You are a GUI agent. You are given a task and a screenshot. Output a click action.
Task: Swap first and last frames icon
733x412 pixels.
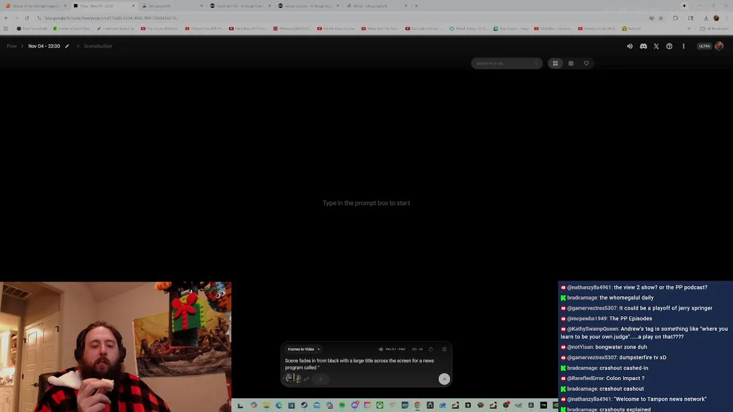(307, 378)
